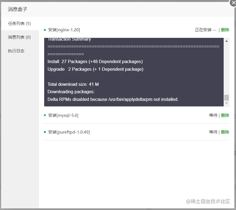Delete the mysql-5.6 install task
This screenshot has width=236, height=210.
tap(225, 115)
